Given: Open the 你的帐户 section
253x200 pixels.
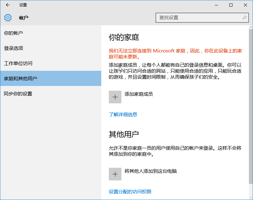Looking at the screenshot, I should (x=13, y=33).
